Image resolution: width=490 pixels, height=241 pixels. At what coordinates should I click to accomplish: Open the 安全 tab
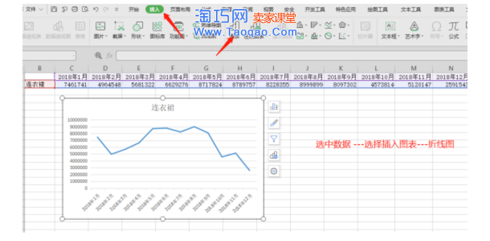[x=289, y=10]
